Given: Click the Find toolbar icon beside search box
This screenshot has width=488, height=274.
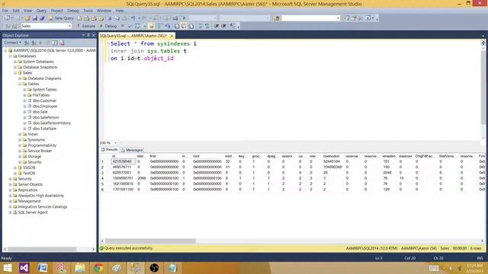Looking at the screenshot, I should coord(276,18).
